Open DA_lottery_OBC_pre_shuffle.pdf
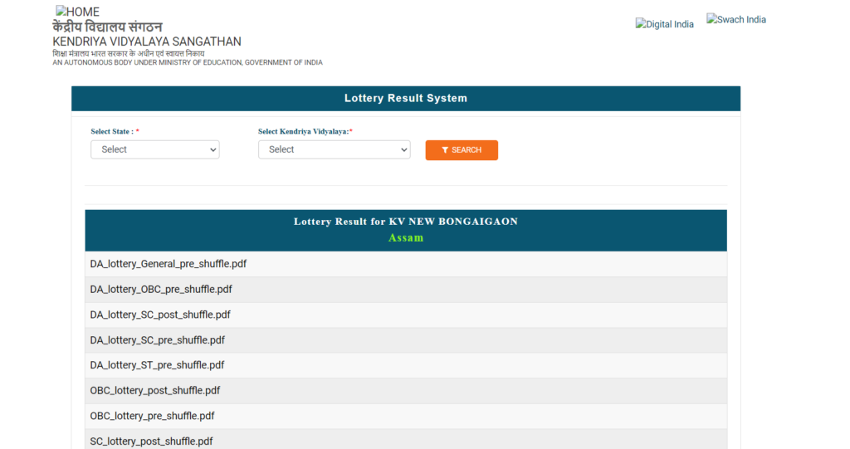850x449 pixels. [161, 290]
